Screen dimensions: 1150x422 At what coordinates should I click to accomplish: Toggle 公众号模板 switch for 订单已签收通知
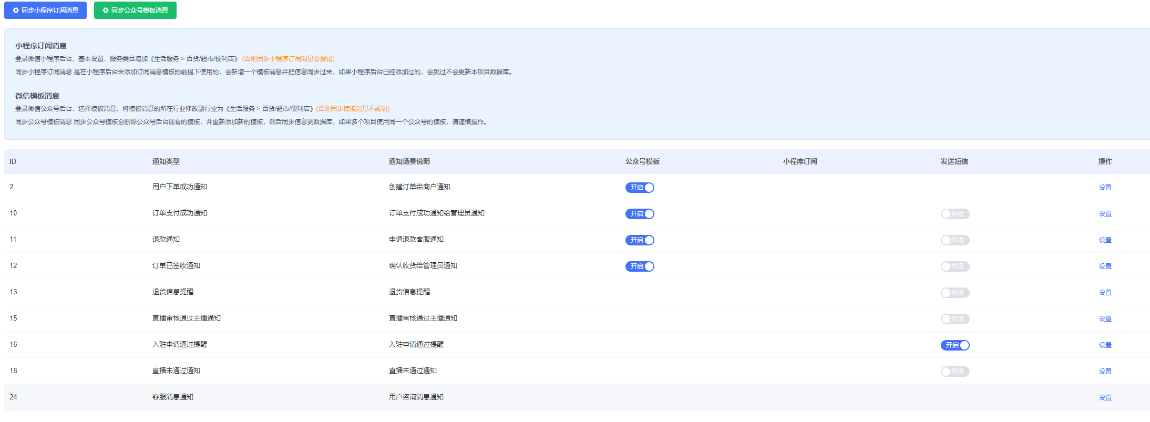[x=640, y=266]
